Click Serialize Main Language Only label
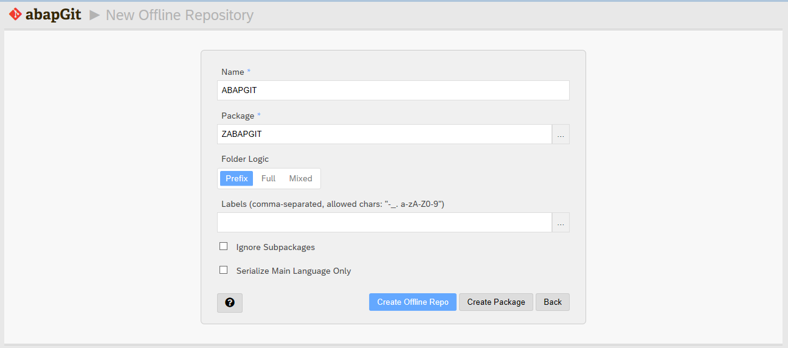 click(x=294, y=271)
